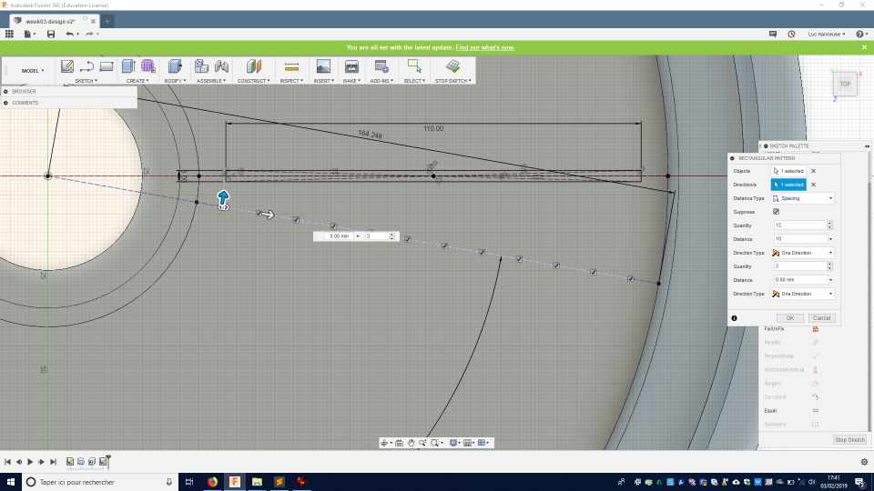
Task: Click the New Component icon in Assemble group
Action: [201, 66]
